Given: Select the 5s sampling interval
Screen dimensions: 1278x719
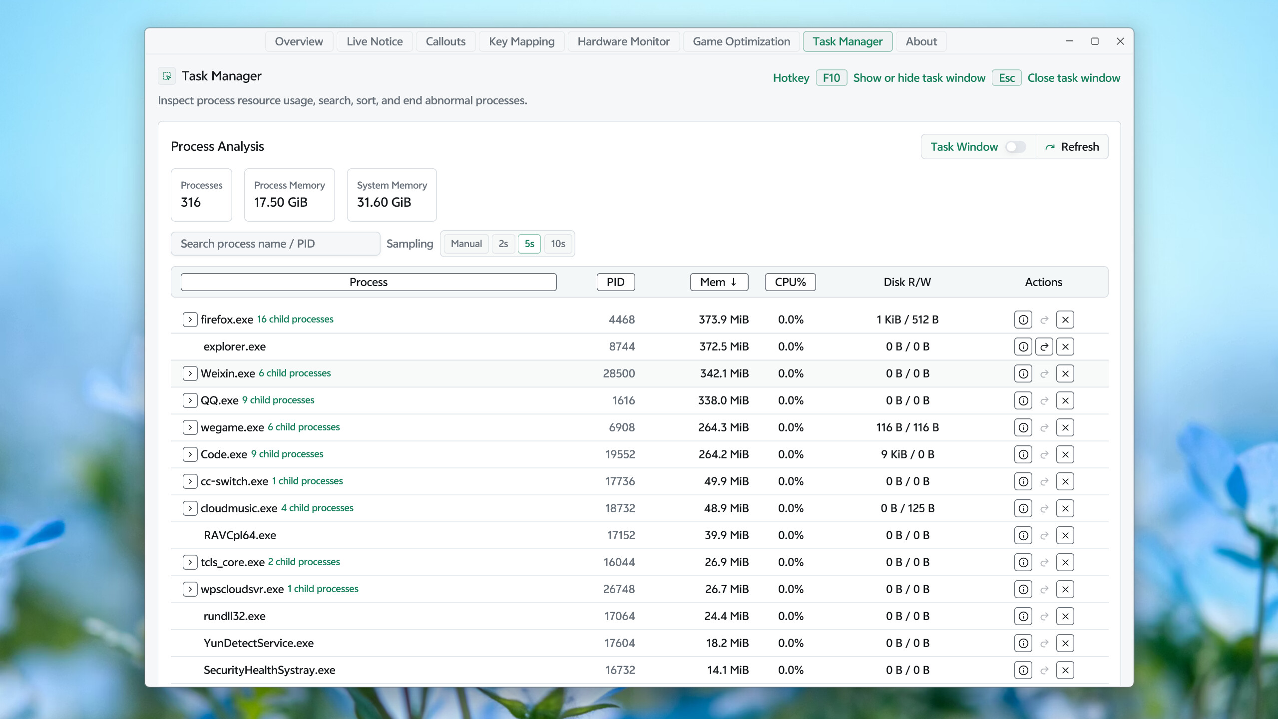Looking at the screenshot, I should point(529,244).
